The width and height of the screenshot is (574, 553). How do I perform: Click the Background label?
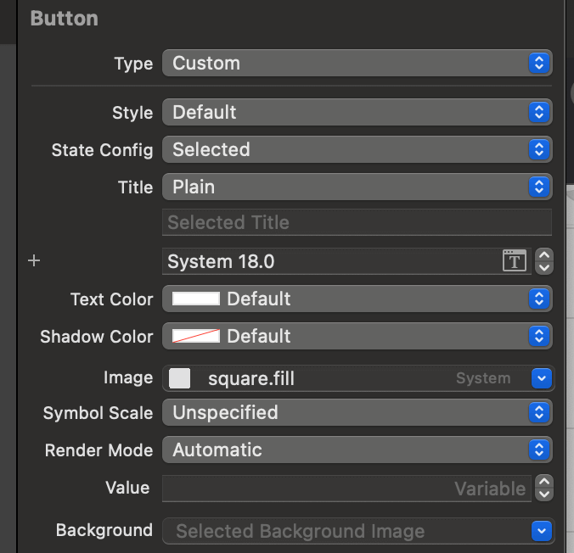104,530
